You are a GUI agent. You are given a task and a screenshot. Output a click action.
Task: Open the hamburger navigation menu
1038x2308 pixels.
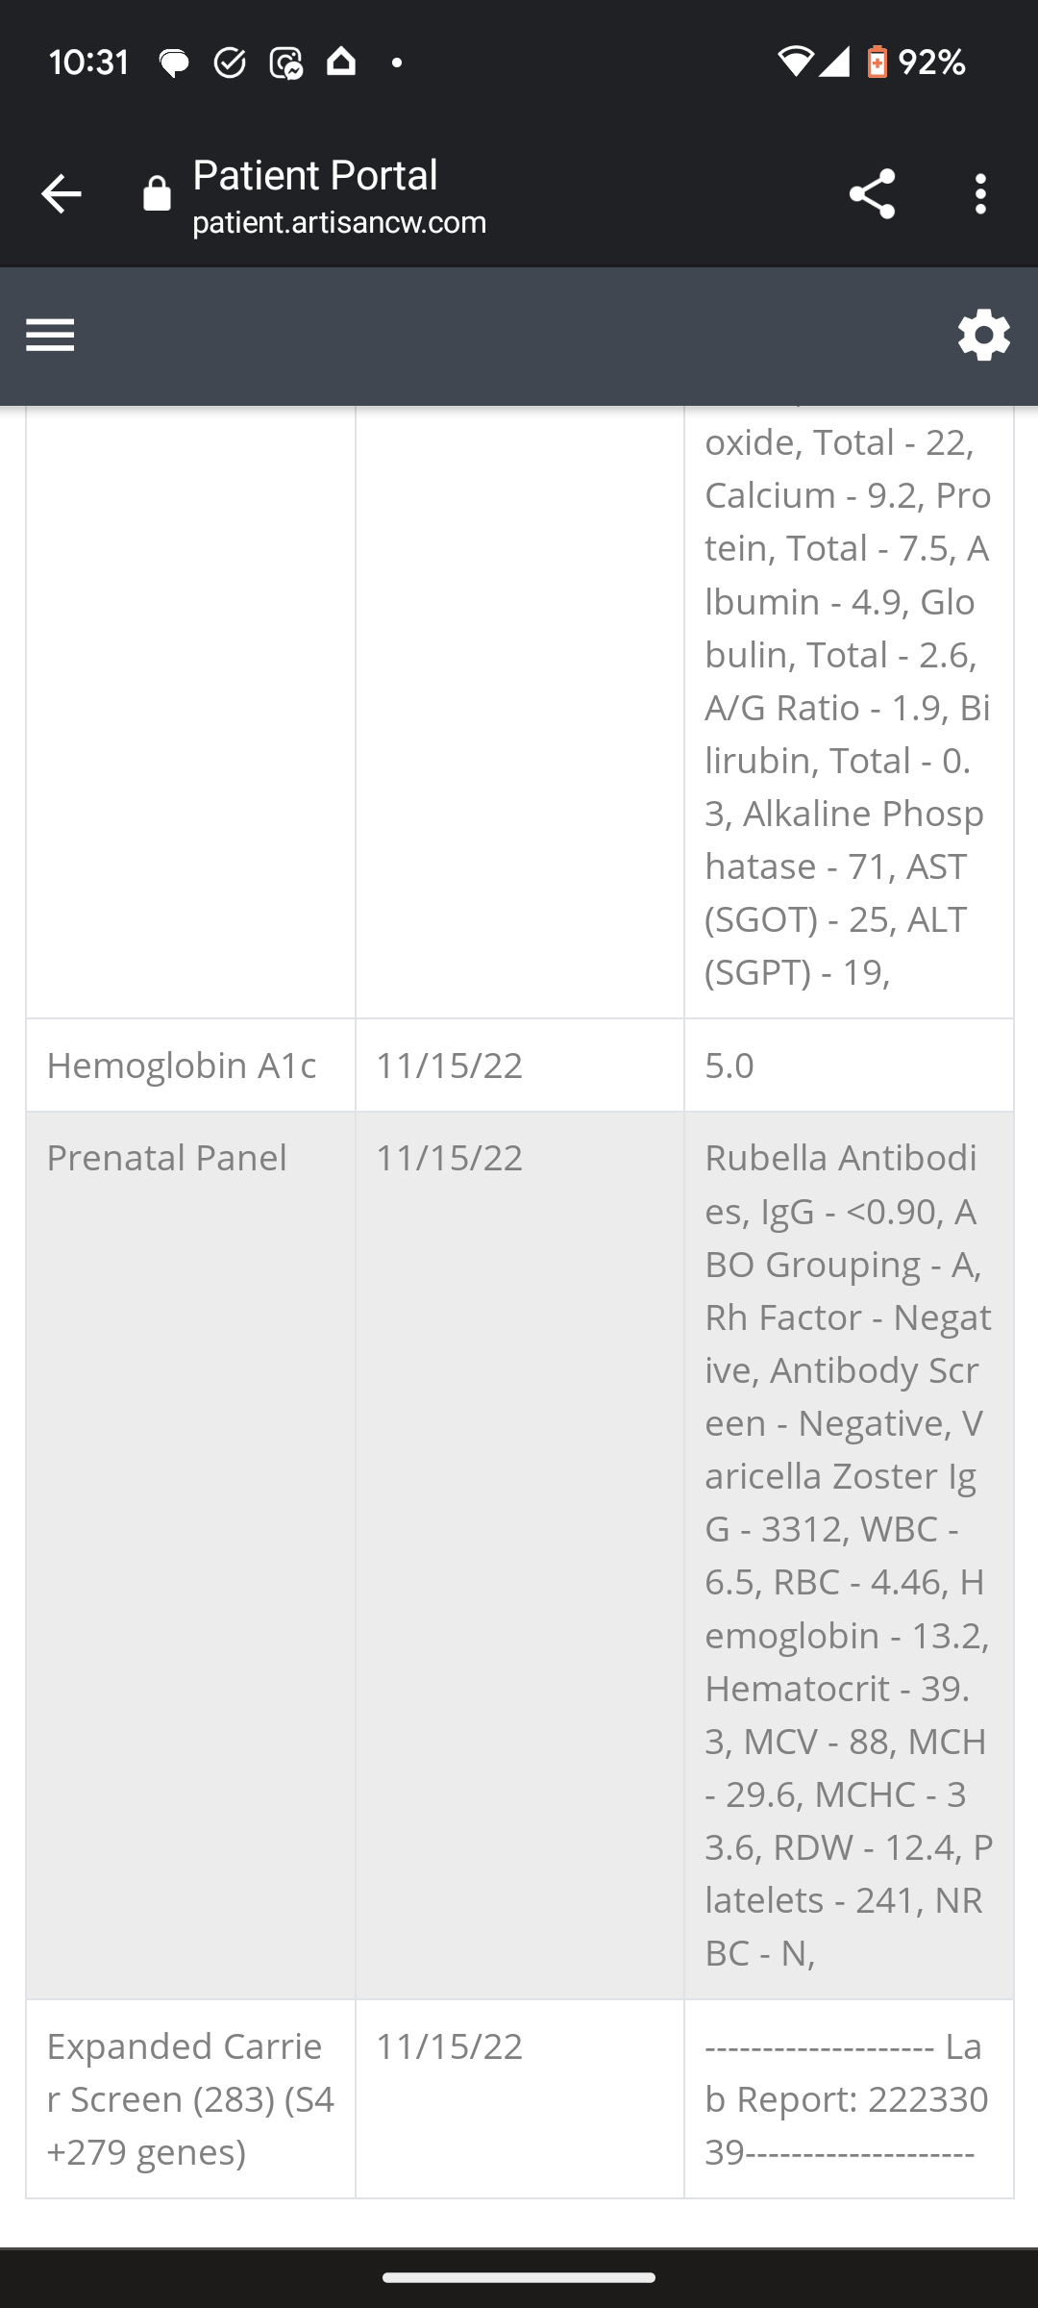(50, 336)
